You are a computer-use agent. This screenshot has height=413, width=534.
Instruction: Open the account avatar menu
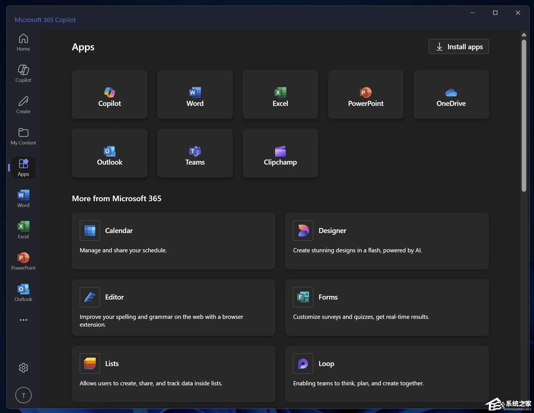pos(23,395)
